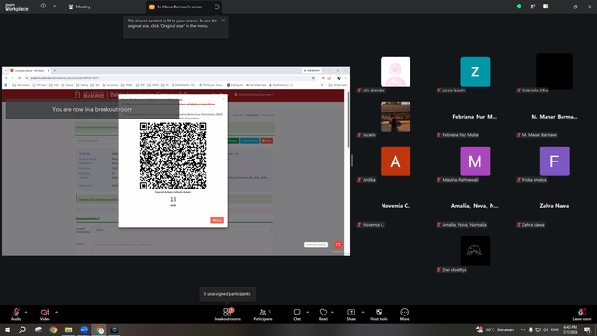Viewport: 597px width, 336px height.
Task: Open the Zoom app taskbar icon
Action: [x=84, y=329]
